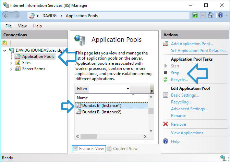Image resolution: width=230 pixels, height=162 pixels.
Task: Expand breadcrumb arrow before Application Pools
Action: 61,16
